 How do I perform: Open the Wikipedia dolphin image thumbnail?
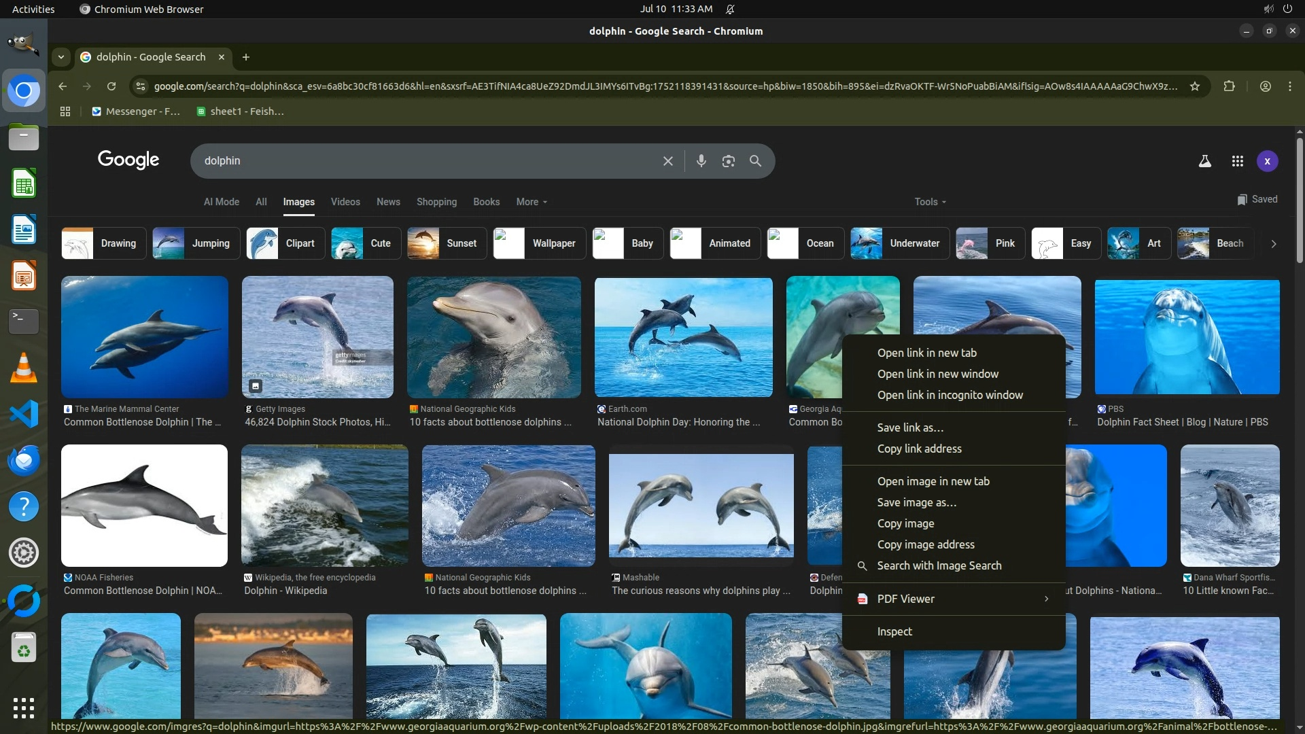click(324, 506)
